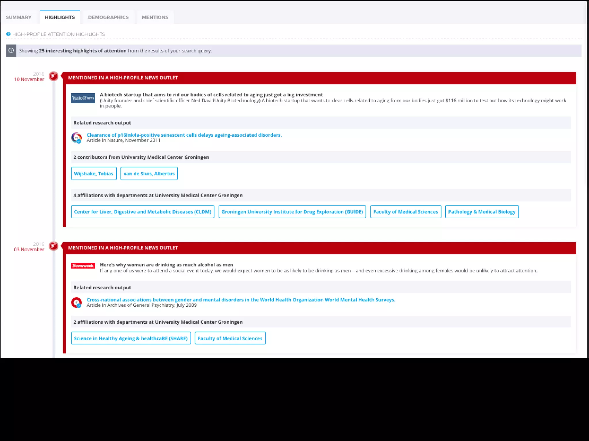Screen dimensions: 589x441
Task: Select the Highlights tab
Action: [60, 17]
